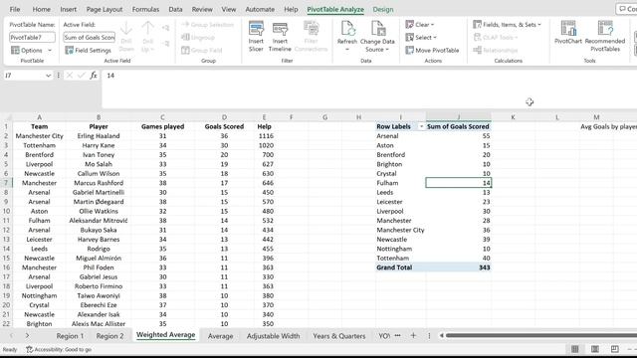Open Field Settings
This screenshot has height=358, width=637.
[88, 51]
